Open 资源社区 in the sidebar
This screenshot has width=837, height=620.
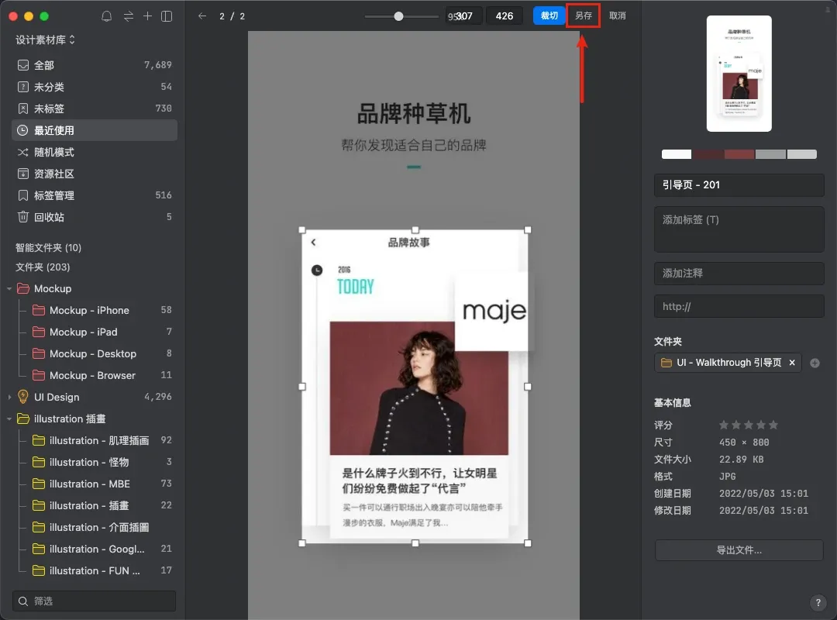[95, 174]
